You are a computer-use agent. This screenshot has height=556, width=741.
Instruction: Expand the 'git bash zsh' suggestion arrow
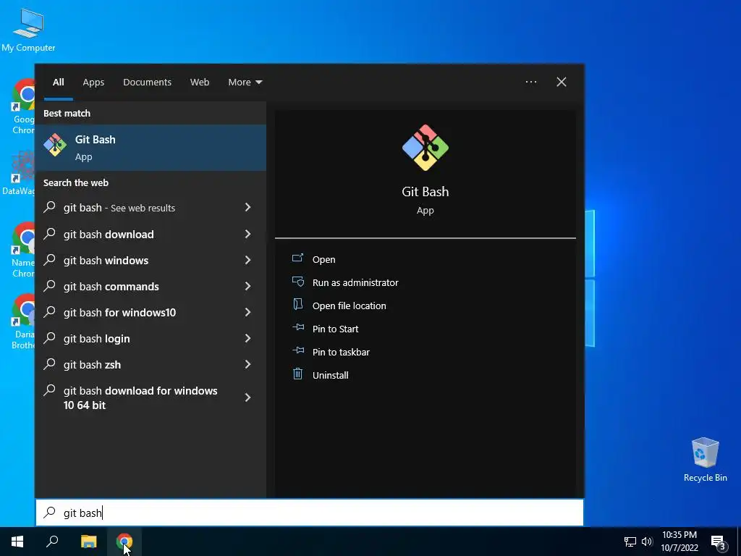[x=247, y=363]
